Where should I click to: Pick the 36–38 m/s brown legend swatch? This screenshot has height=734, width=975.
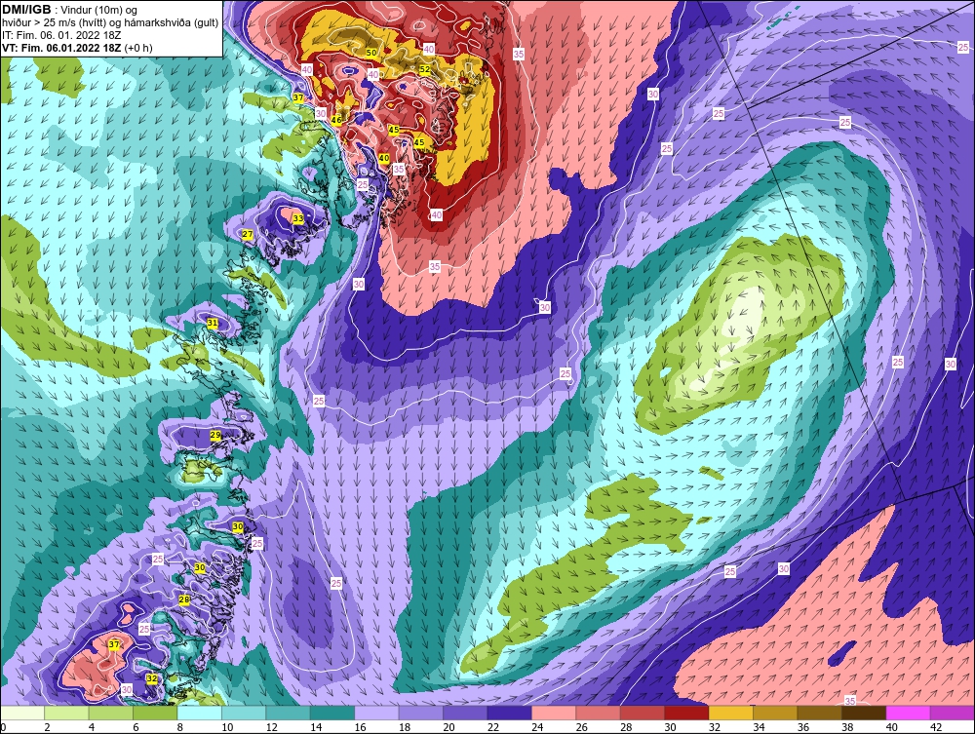point(820,713)
